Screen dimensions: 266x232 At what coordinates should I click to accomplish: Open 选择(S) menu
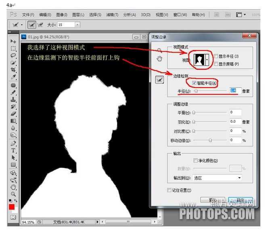[x=95, y=15]
